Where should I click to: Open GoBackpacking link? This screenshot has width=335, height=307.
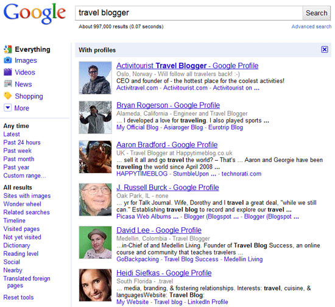138,259
